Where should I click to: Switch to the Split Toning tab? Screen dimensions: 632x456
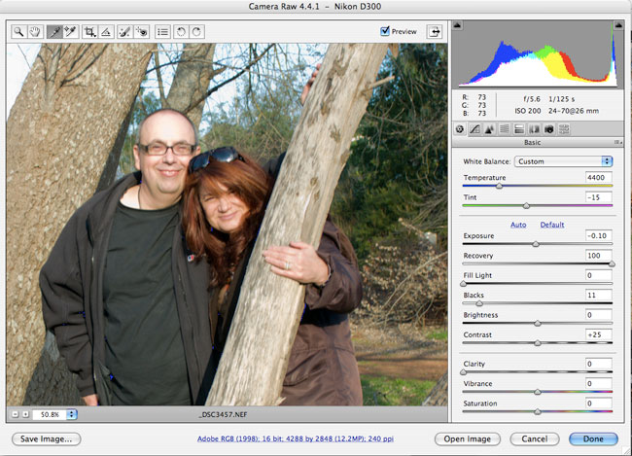pos(519,129)
